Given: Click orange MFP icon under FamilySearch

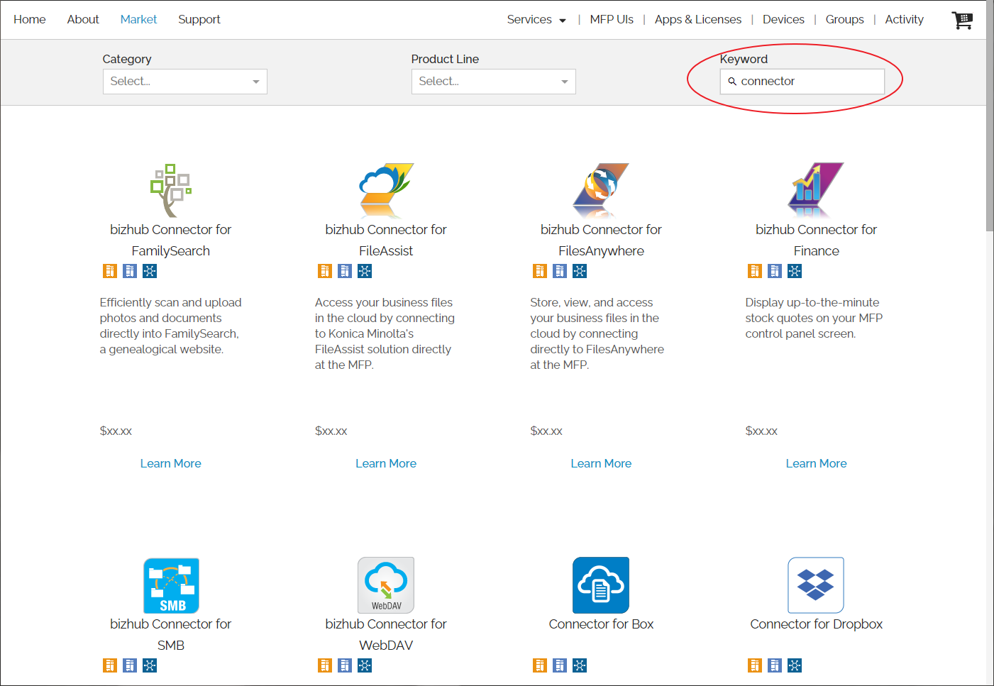Looking at the screenshot, I should pyautogui.click(x=110, y=271).
